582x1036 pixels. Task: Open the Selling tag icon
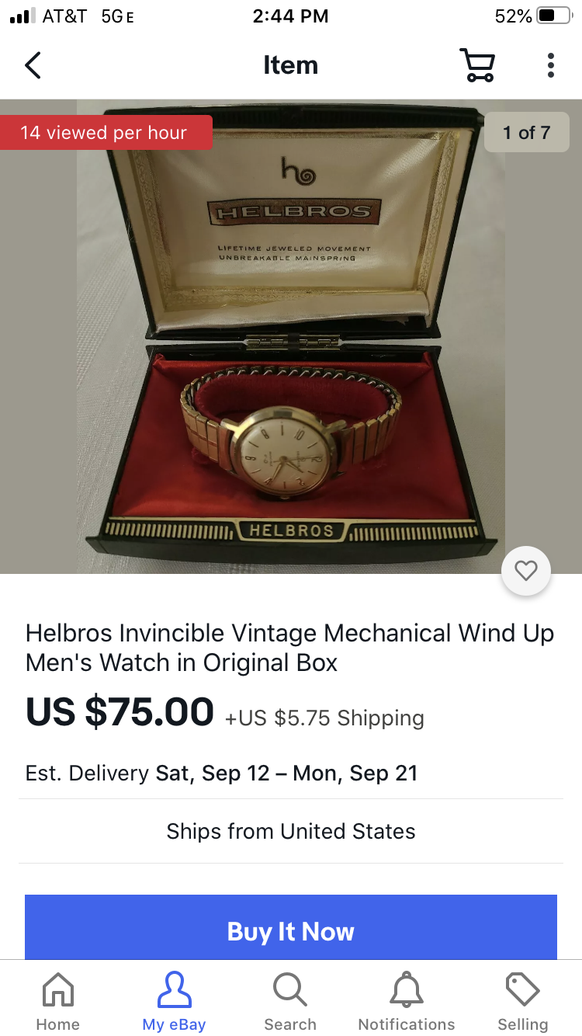coord(523,1002)
